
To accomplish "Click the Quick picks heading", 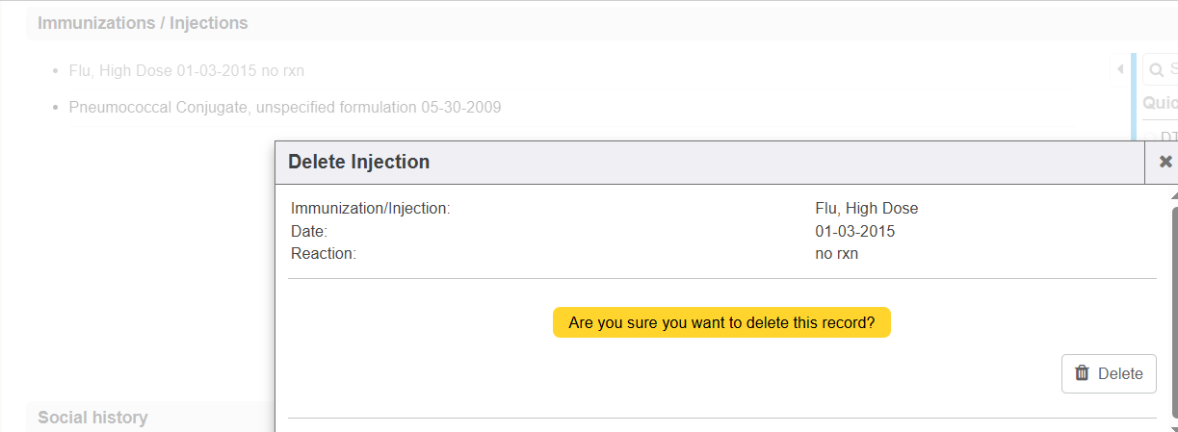I will (1160, 102).
